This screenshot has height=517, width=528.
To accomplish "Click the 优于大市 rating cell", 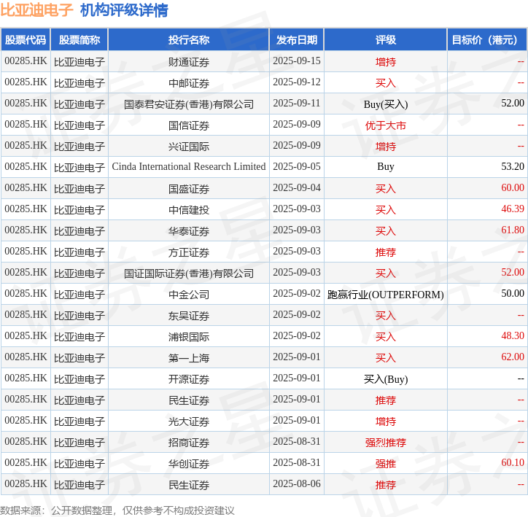I will [x=386, y=125].
